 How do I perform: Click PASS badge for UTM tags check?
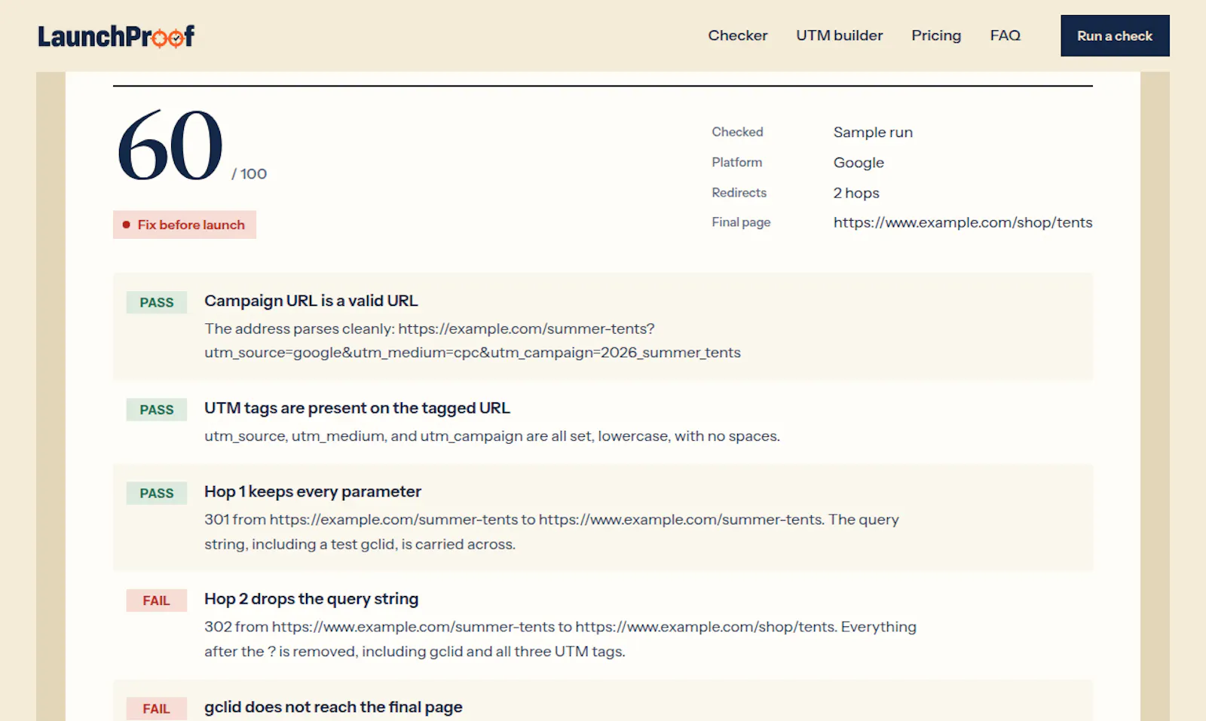156,410
